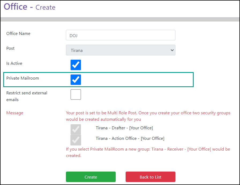Toggle the Private Mailroom checkbox
Viewport: 240px width, 185px height.
[76, 80]
